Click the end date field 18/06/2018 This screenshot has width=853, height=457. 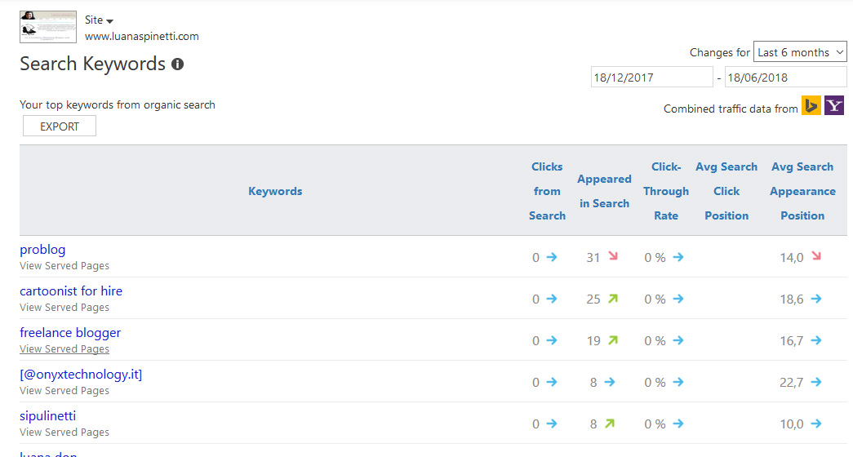pyautogui.click(x=785, y=78)
